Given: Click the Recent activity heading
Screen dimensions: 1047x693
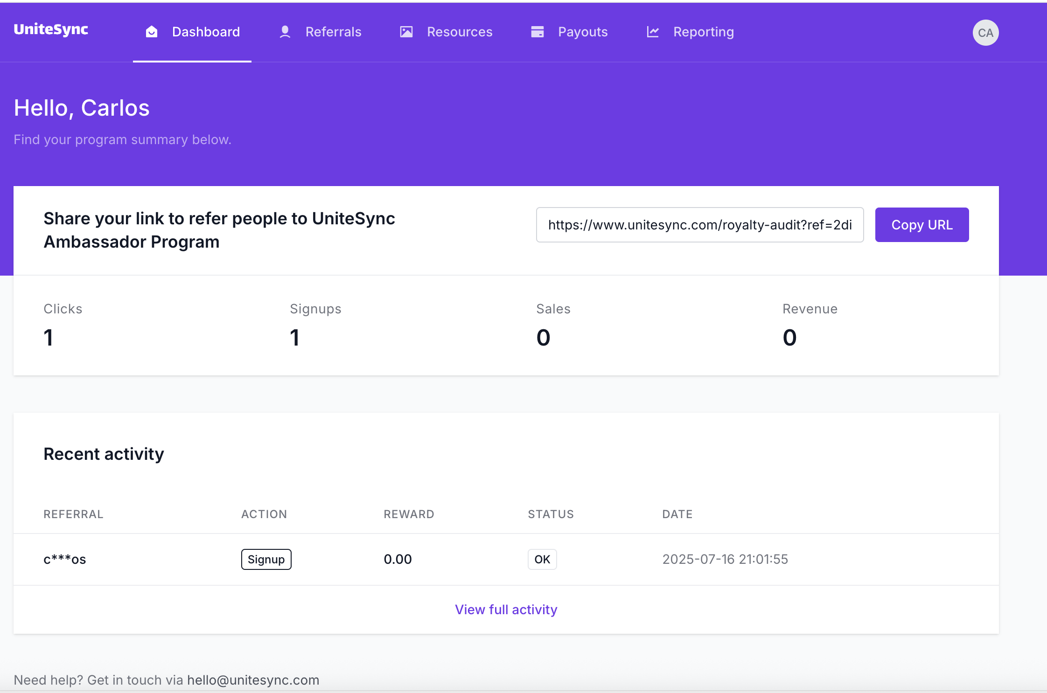Looking at the screenshot, I should click(104, 453).
